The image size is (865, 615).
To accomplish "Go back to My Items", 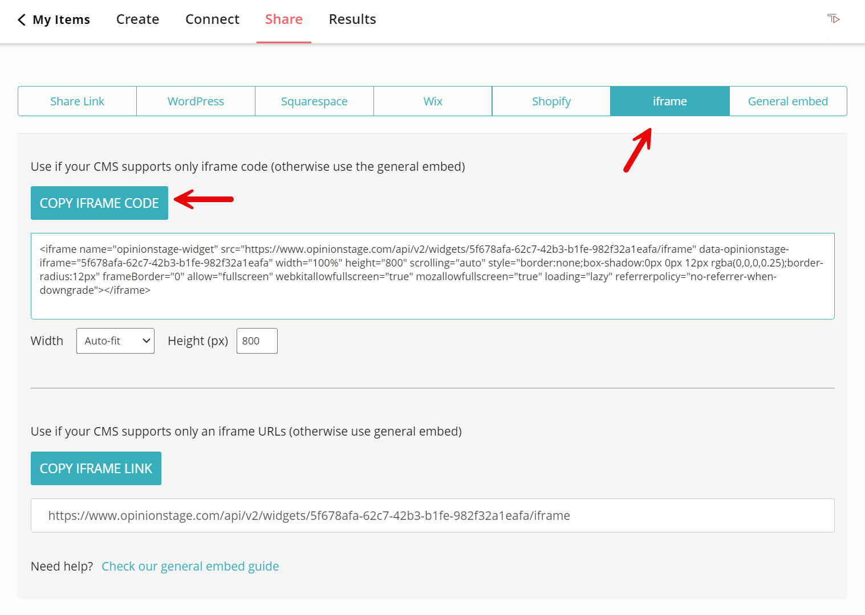I will [x=54, y=20].
